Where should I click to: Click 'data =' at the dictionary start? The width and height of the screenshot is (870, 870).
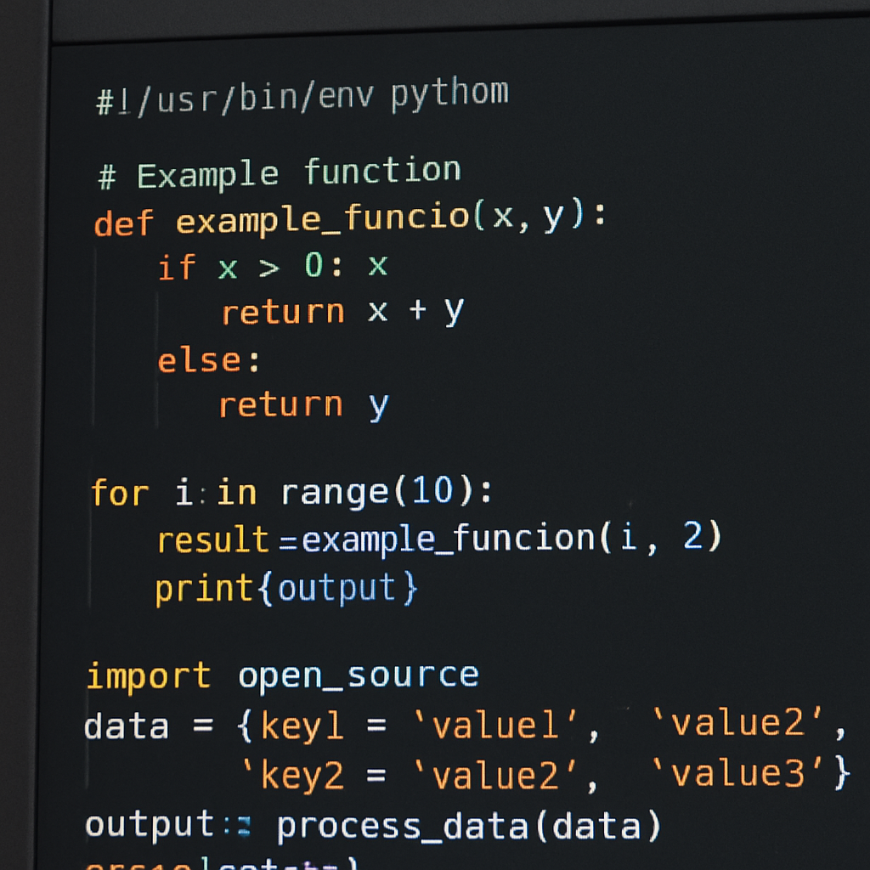tap(149, 726)
